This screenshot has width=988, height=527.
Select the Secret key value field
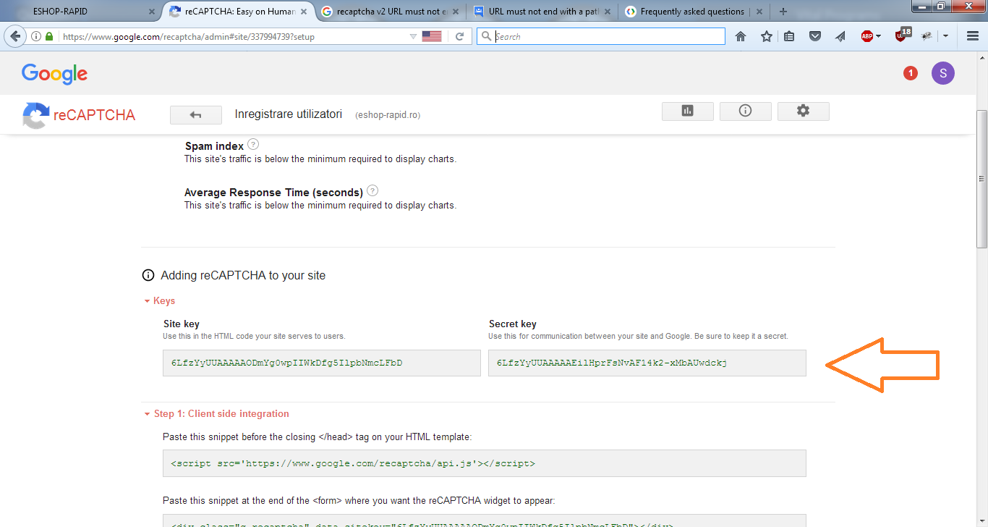point(647,363)
